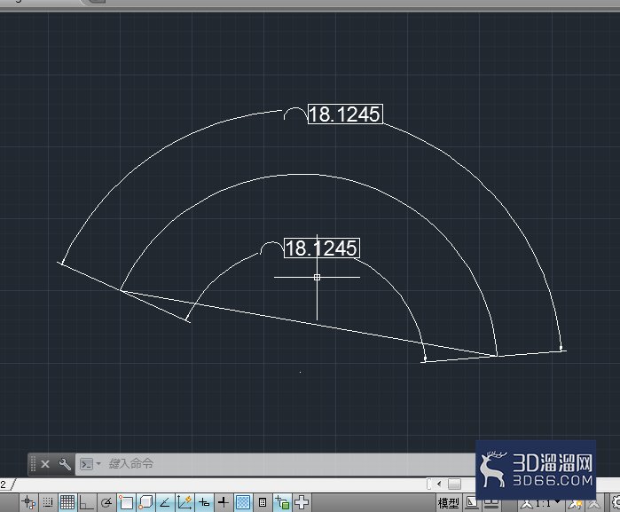
Task: Click the horizontal scrollbar thumb
Action: coord(454,484)
